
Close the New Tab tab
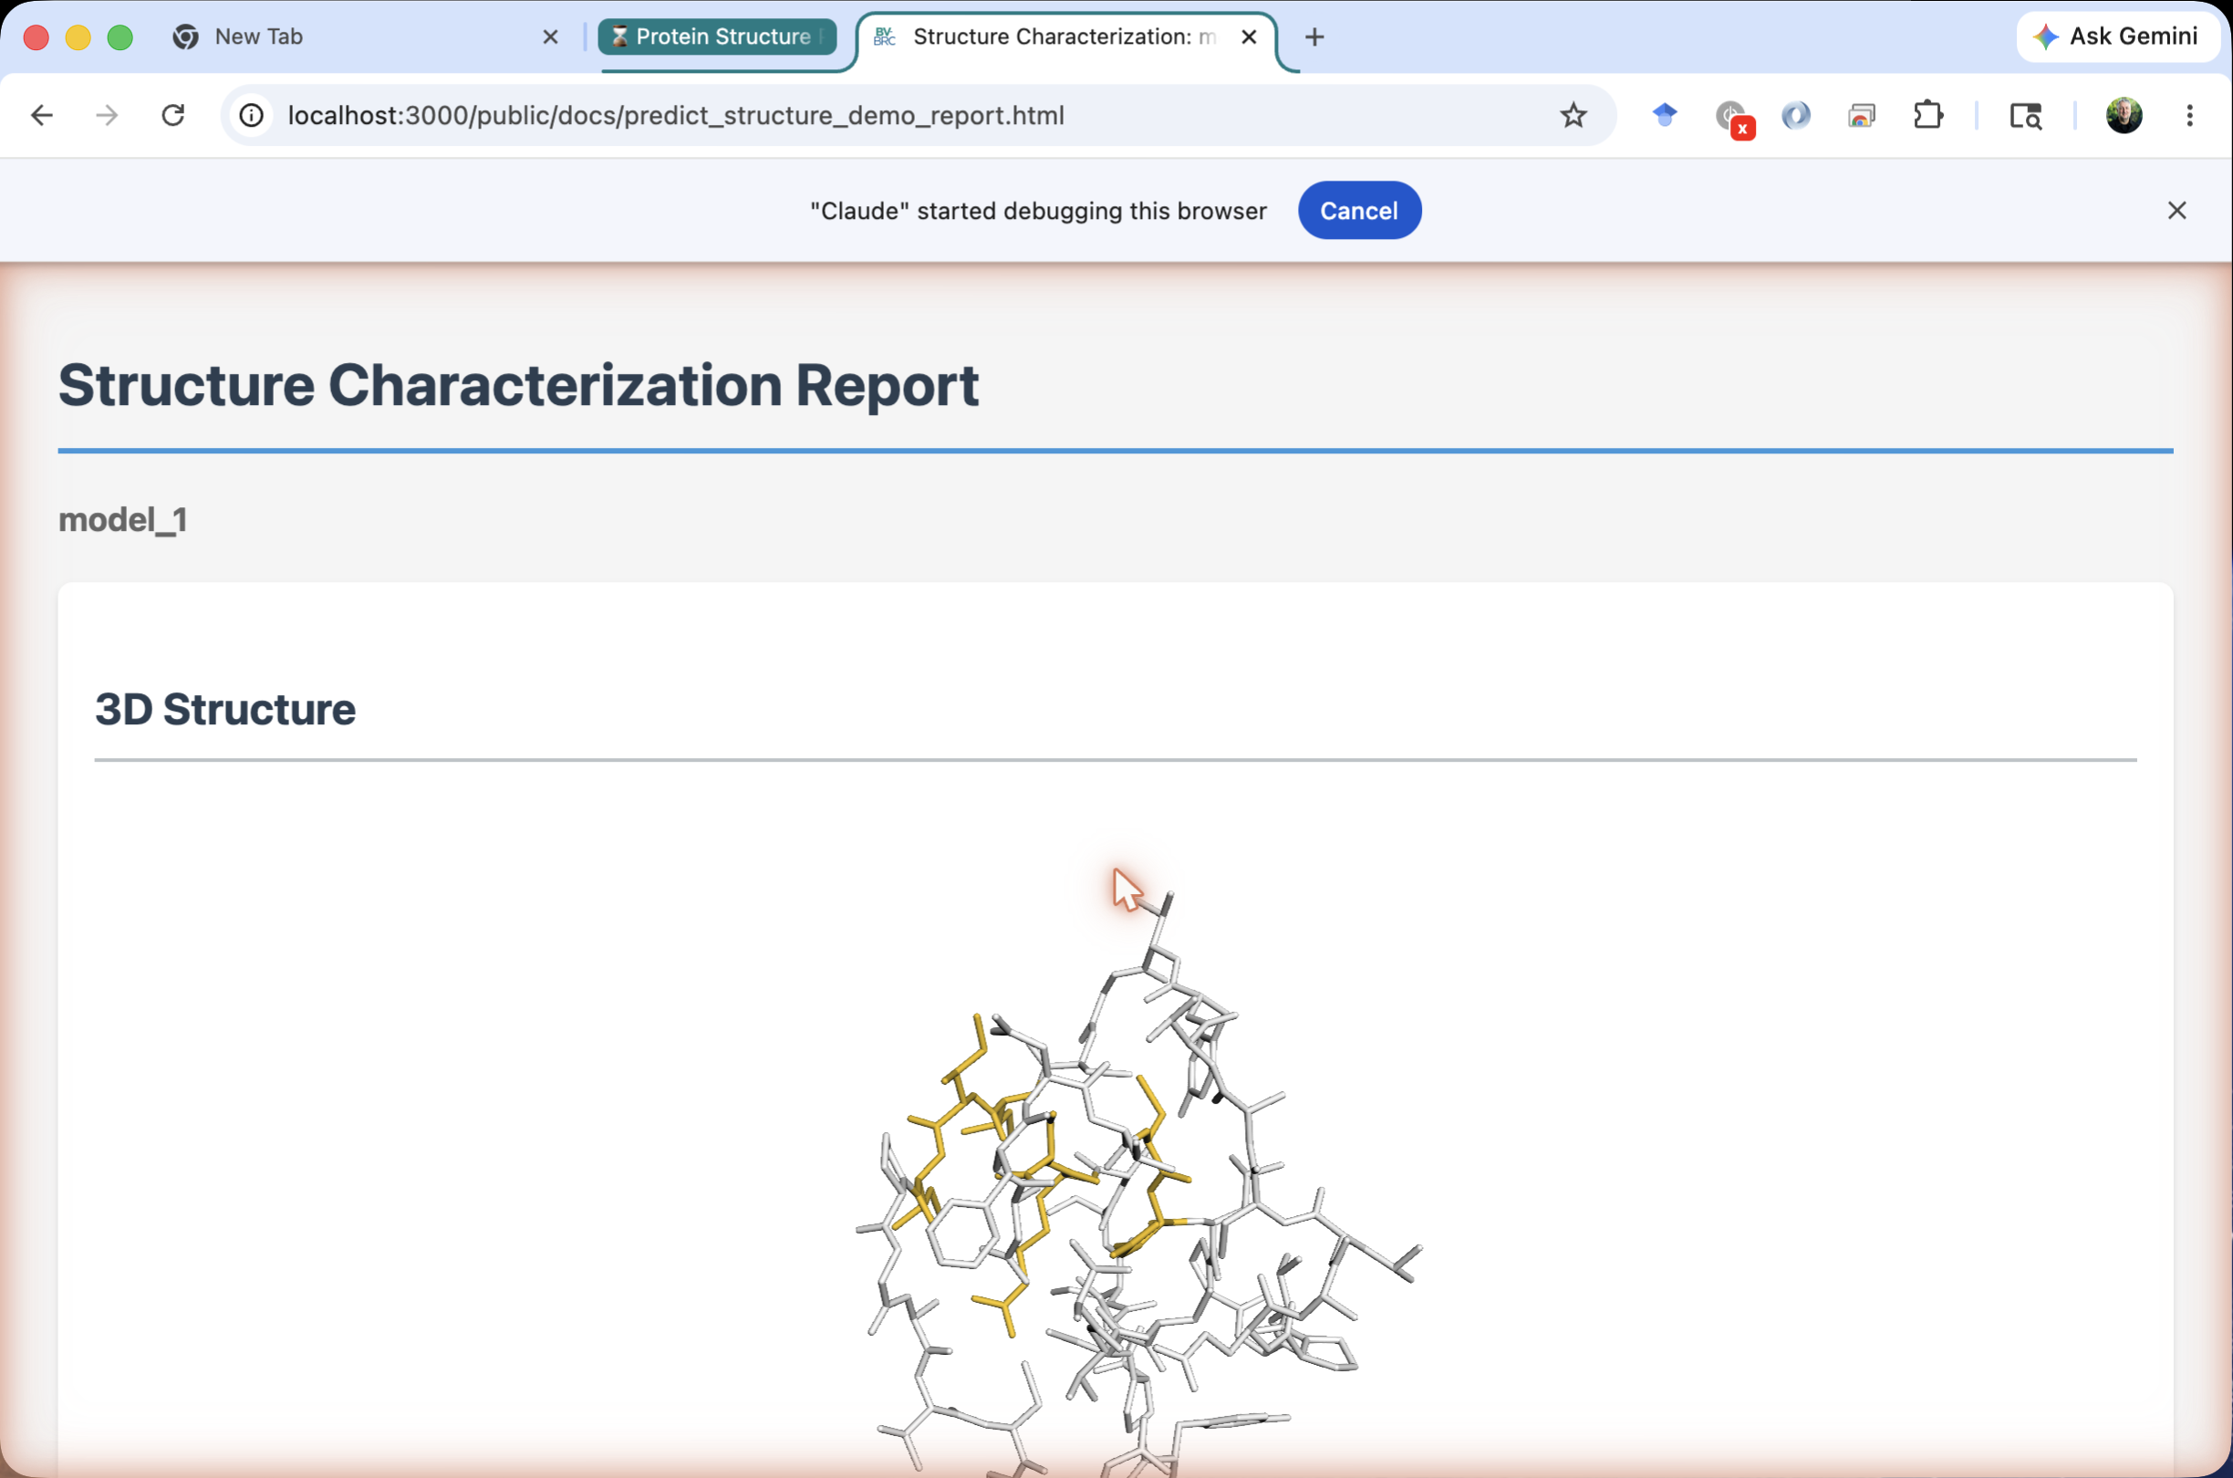(551, 36)
